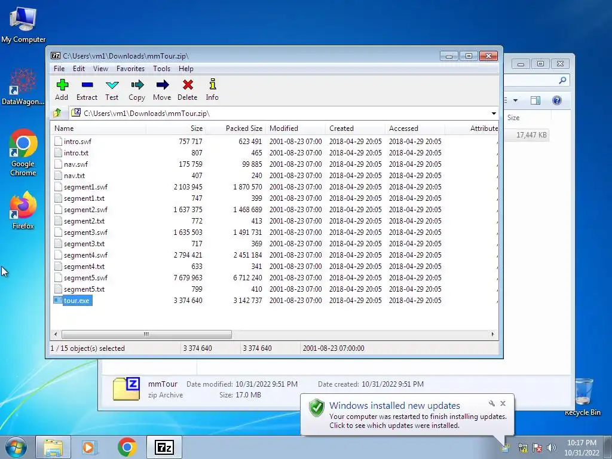Viewport: 612px width, 459px height.
Task: Click the red Delete toolbar icon
Action: point(188,85)
